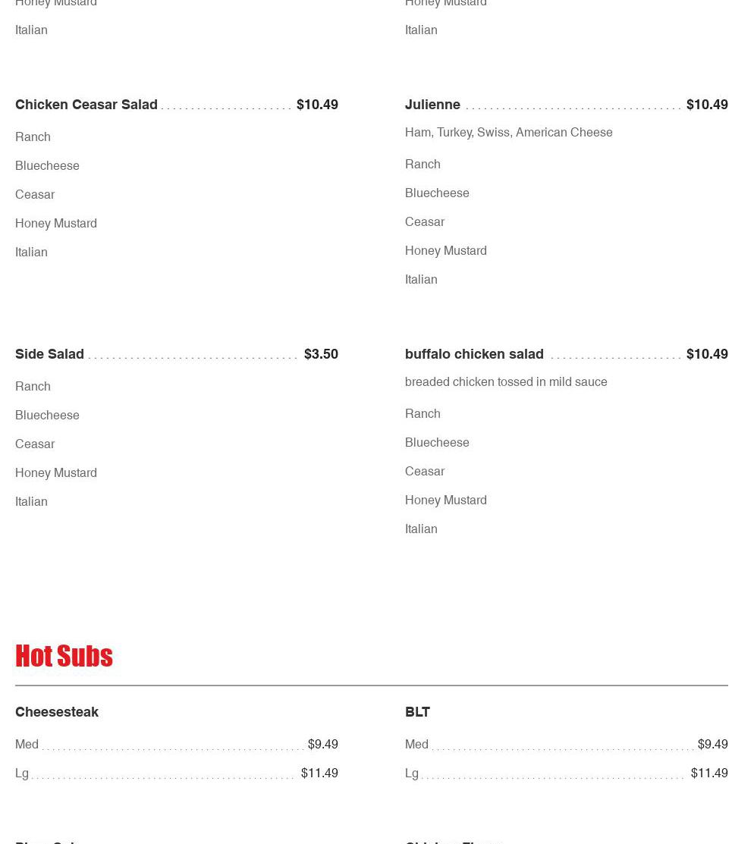Viewport: 732px width, 844px height.
Task: Pick the Med size under Cheesesteak
Action: [177, 745]
